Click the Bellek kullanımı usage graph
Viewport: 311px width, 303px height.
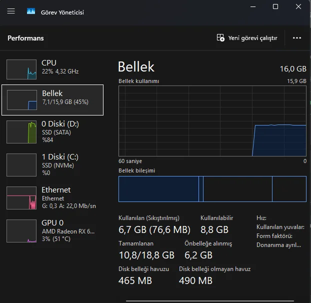pyautogui.click(x=212, y=121)
